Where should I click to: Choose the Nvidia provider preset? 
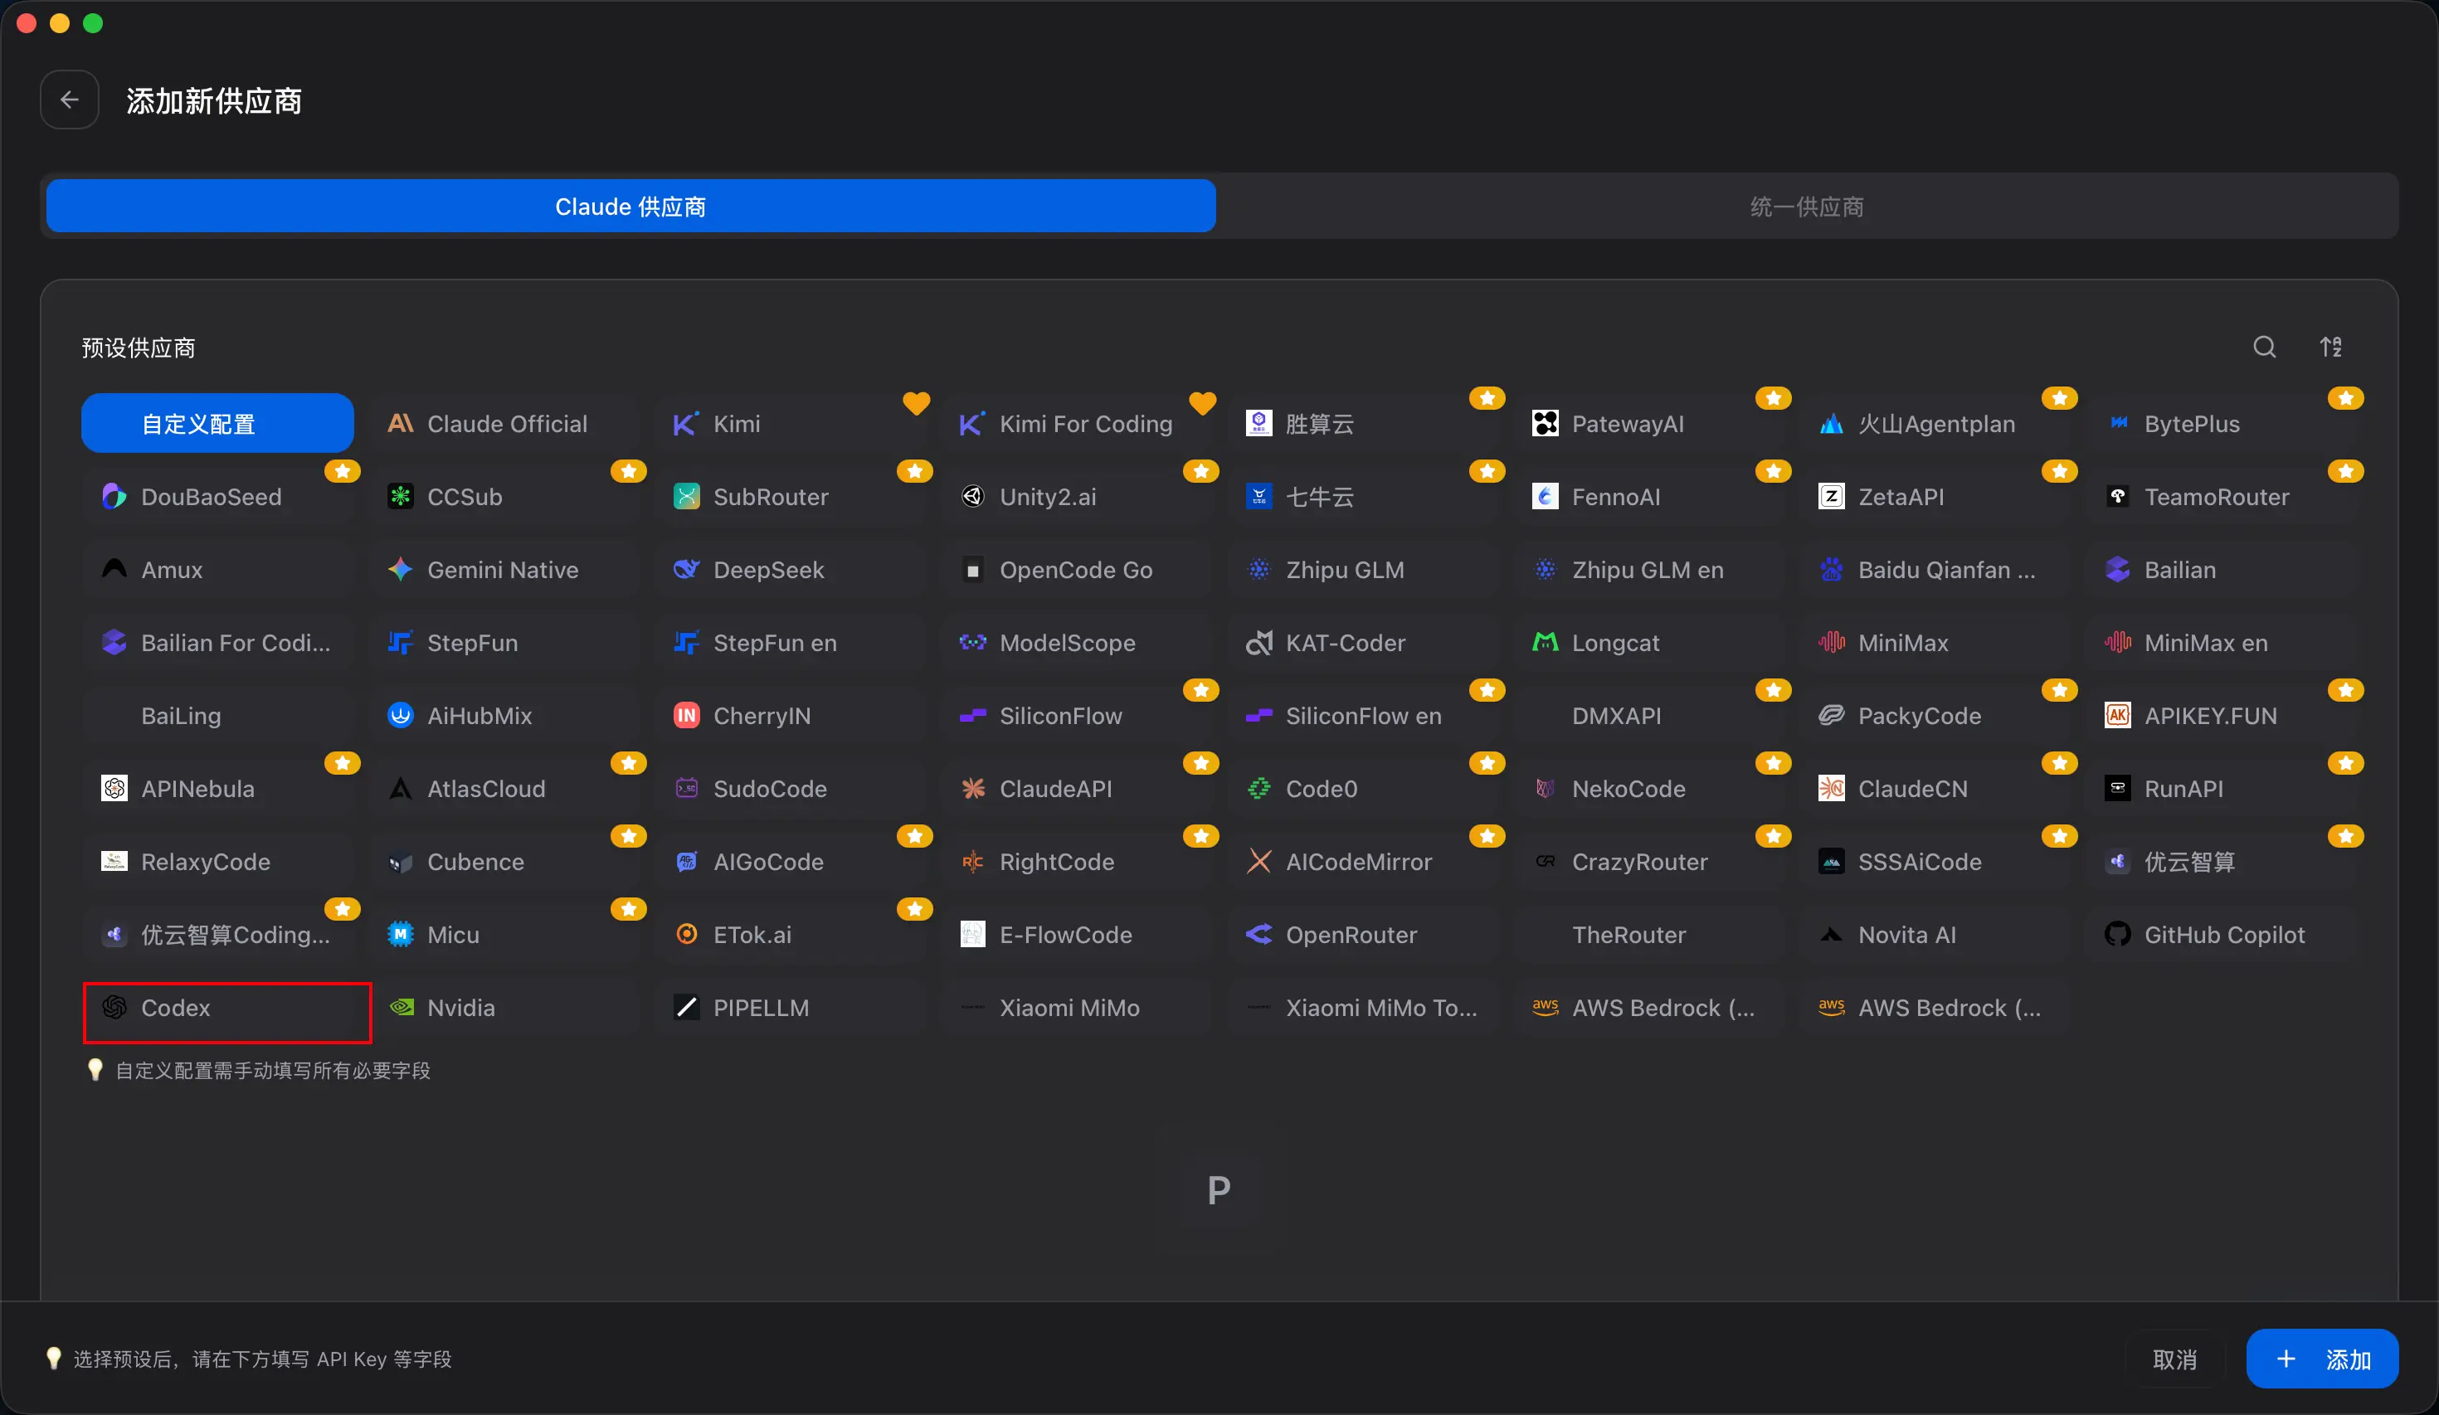coord(505,1008)
